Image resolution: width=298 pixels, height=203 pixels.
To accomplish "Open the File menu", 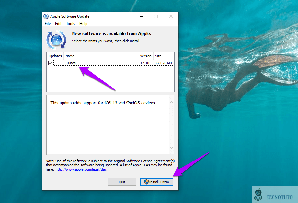I will 48,24.
